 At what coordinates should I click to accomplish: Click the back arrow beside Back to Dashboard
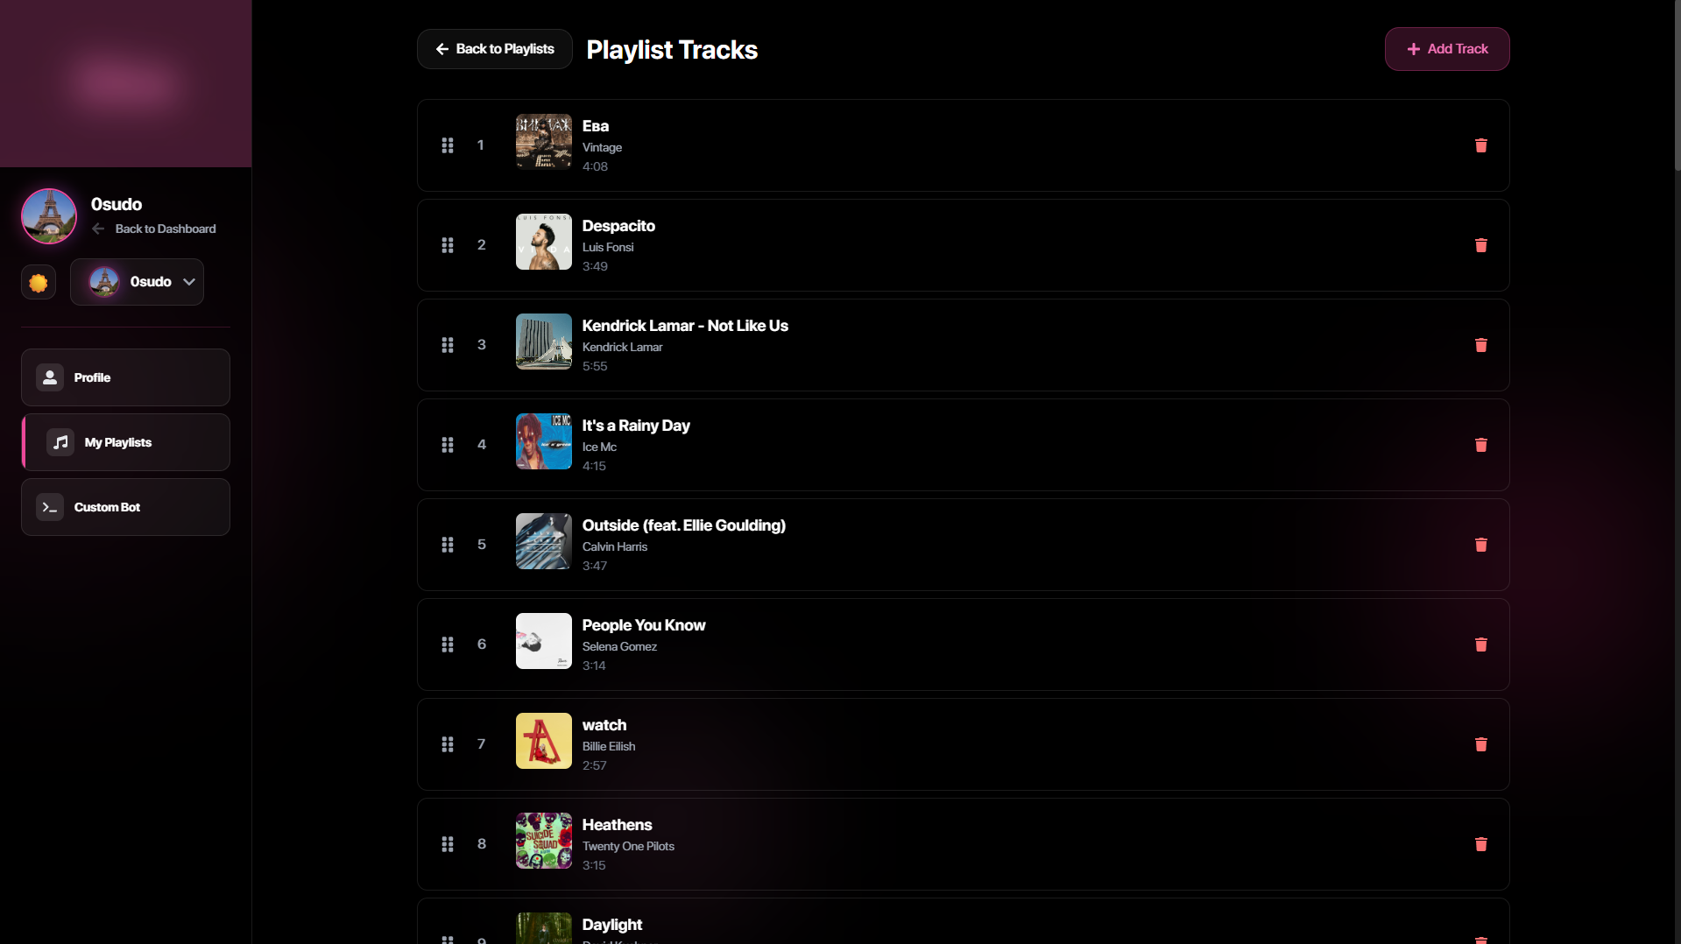[x=98, y=229]
